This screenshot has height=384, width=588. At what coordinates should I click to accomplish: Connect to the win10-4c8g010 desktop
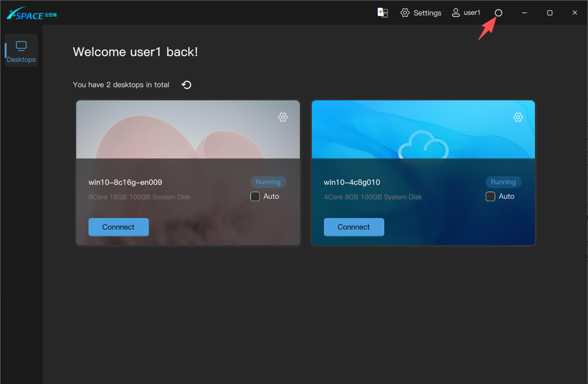click(353, 227)
